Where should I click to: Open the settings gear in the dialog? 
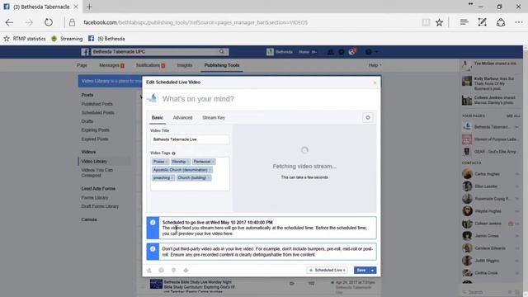click(368, 117)
